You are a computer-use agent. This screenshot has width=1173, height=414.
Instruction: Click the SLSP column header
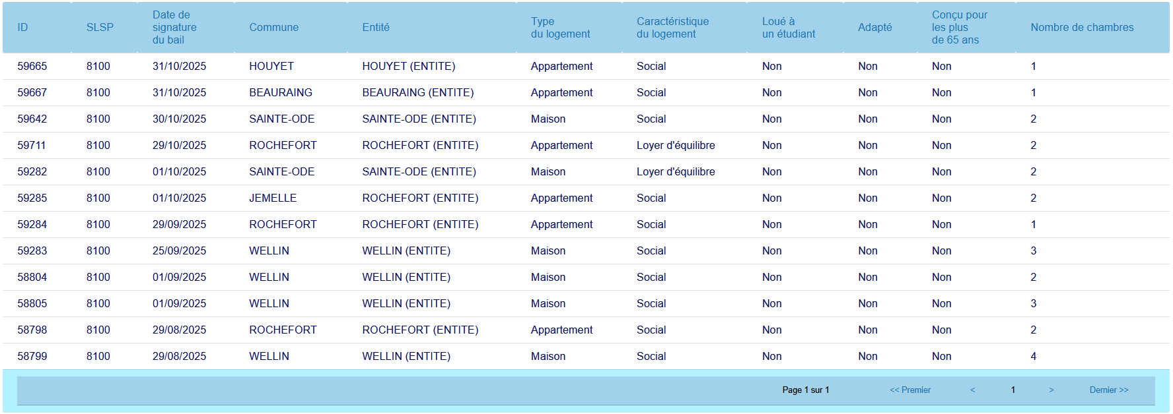click(100, 28)
